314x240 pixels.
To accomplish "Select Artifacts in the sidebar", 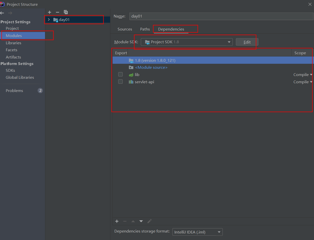I will click(14, 57).
